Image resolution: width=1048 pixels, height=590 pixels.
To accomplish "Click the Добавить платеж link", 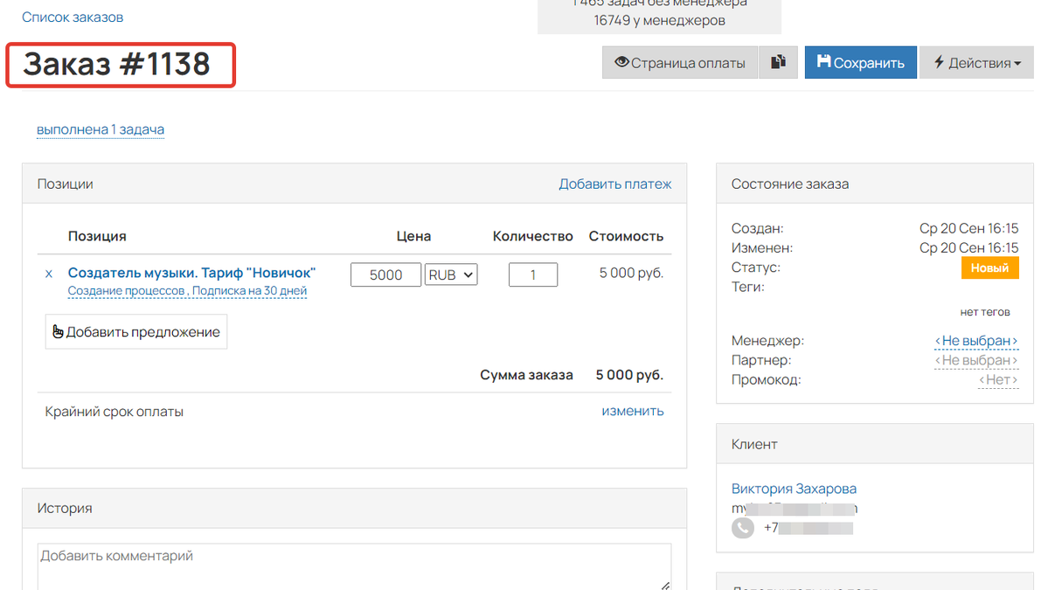I will [x=614, y=184].
